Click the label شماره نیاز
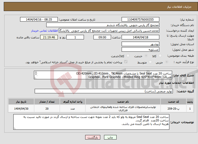This screenshot has height=144, width=198. (x=187, y=20)
